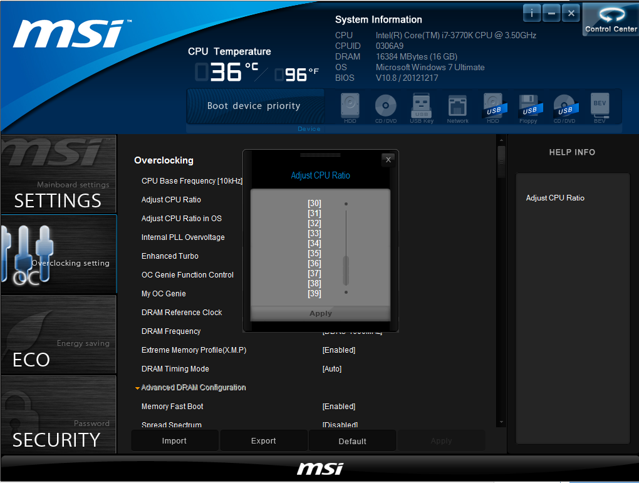This screenshot has height=483, width=639.
Task: Choose ratio [32] in the list
Action: (314, 224)
